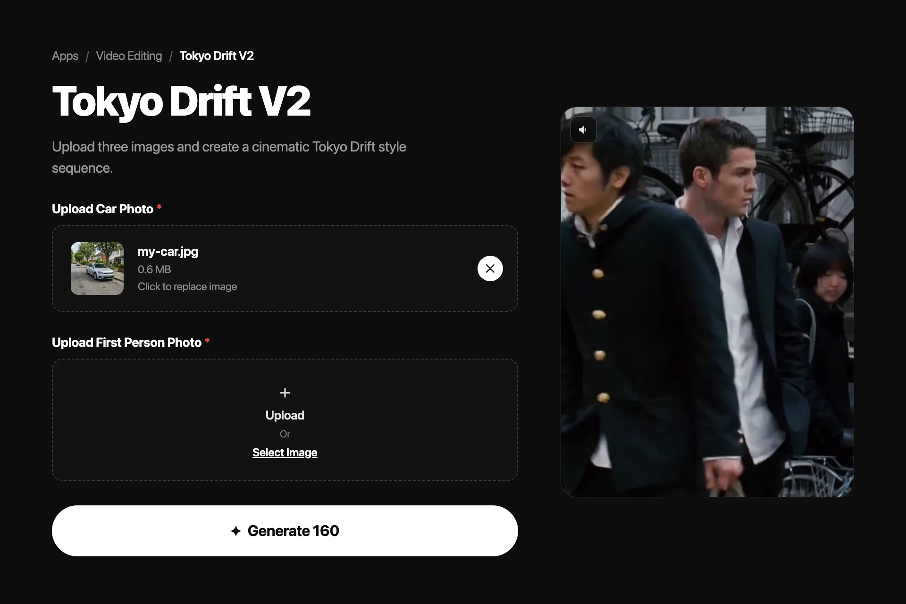
Task: Click the Upload Car Photo label
Action: 102,209
